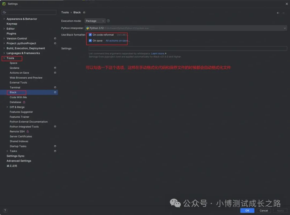The width and height of the screenshot is (290, 215).
Task: Click the project icon on Tasks row
Action: point(55,151)
